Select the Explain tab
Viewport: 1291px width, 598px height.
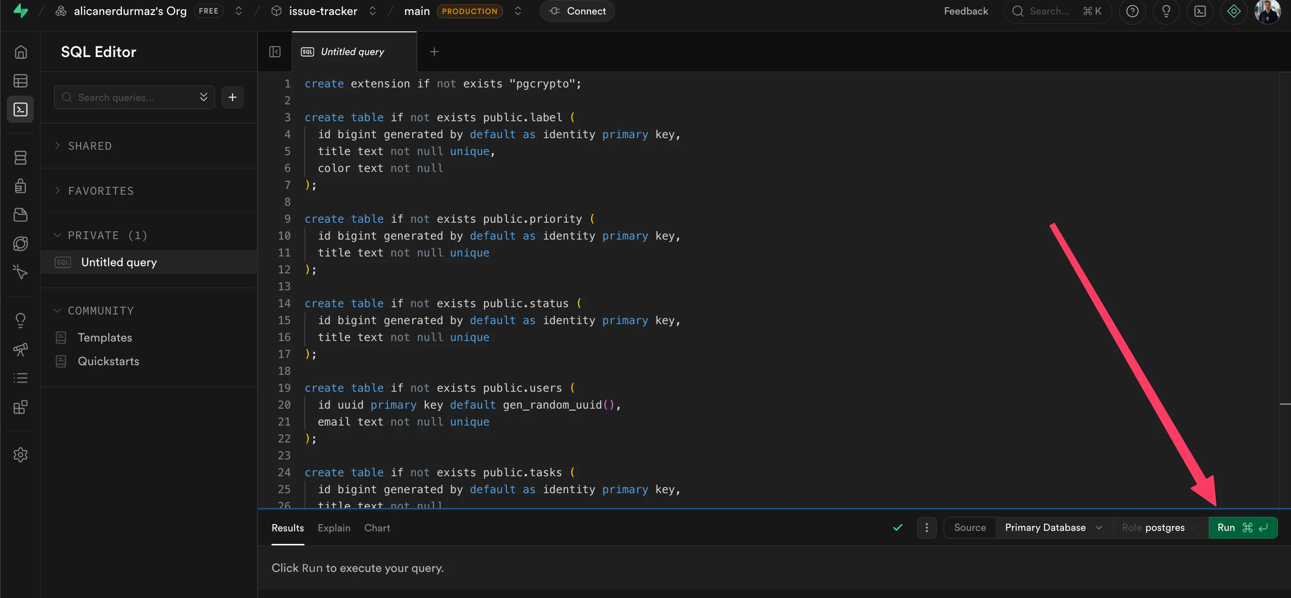pos(334,528)
